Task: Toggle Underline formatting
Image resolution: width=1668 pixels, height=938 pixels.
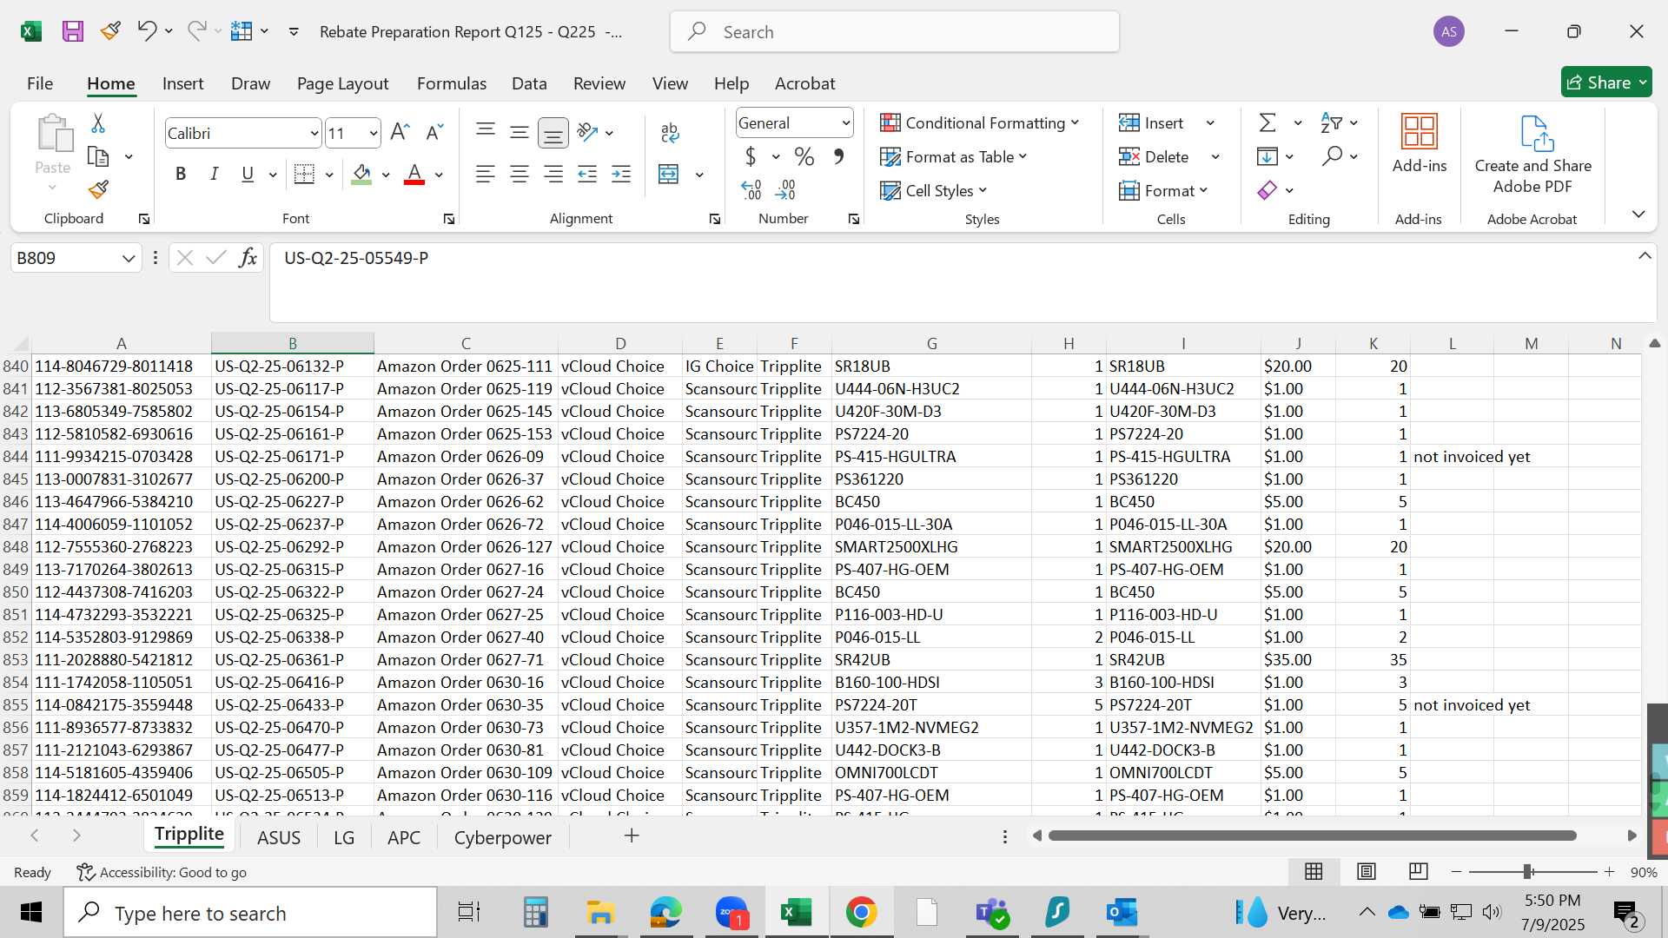Action: click(248, 175)
